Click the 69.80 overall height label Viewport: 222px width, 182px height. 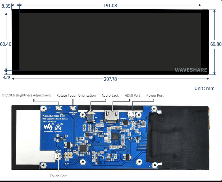[x=216, y=44]
